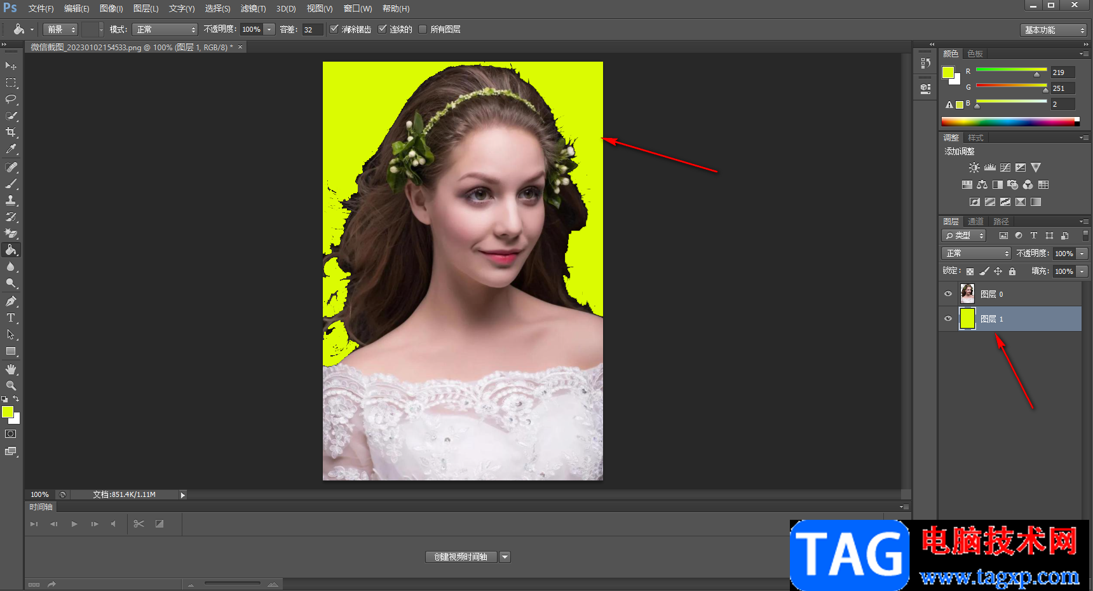The height and width of the screenshot is (591, 1093).
Task: Open the fill source dropdown 前景
Action: tap(60, 29)
